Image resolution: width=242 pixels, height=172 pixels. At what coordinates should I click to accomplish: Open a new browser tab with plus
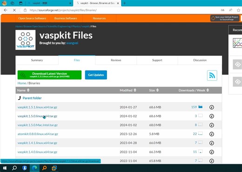coord(124,3)
